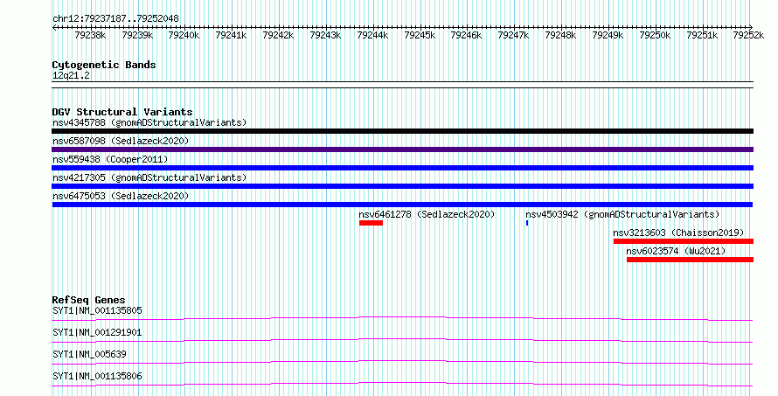
Task: Select variant label nsv6023574 (Wu2021)
Action: (676, 251)
